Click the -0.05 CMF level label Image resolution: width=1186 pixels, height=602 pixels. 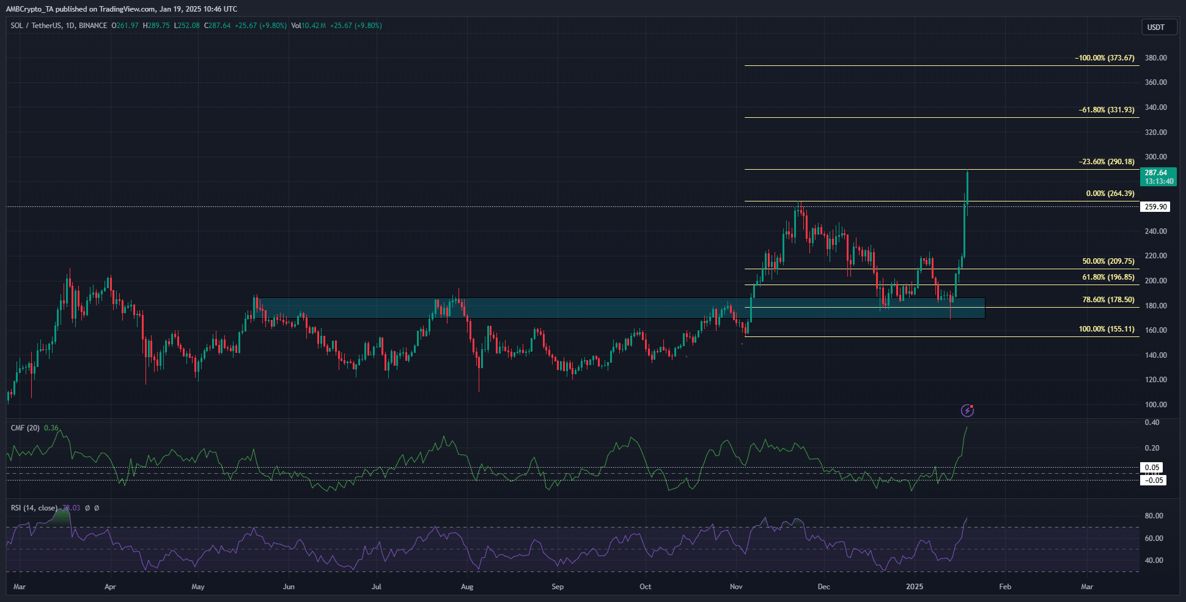1153,481
